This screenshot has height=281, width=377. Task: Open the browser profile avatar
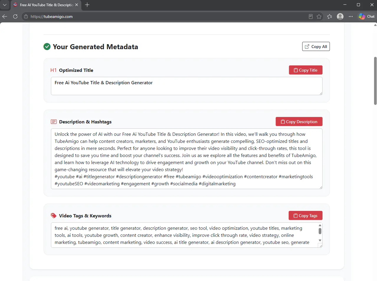(340, 16)
